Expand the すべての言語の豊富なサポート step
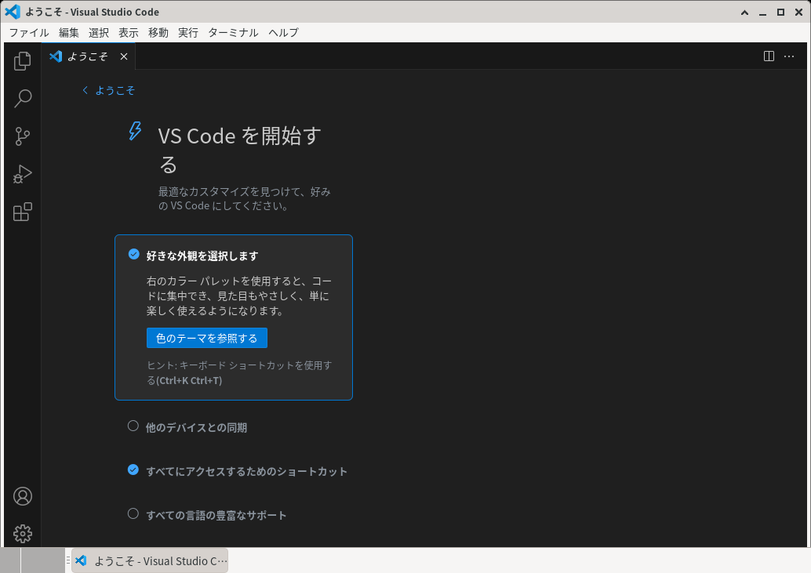Screen dimensions: 811x573 coord(216,515)
